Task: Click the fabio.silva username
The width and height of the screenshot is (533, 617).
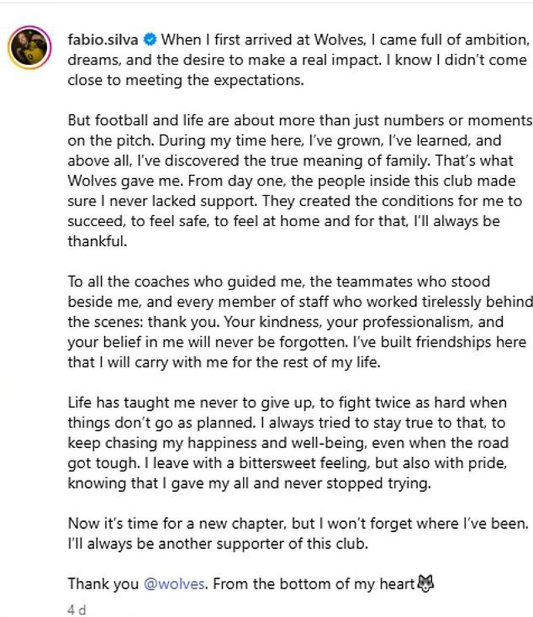Action: [x=102, y=40]
